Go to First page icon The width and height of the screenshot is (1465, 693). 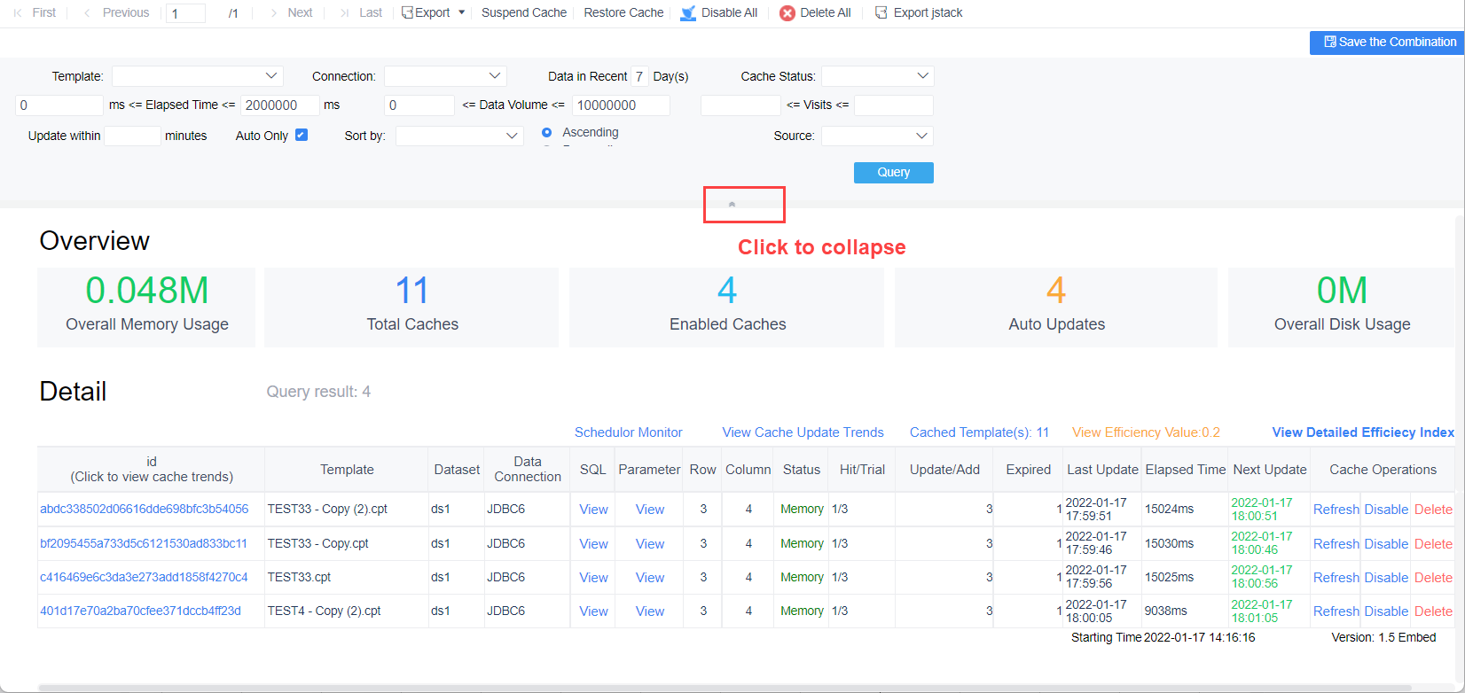(x=18, y=12)
